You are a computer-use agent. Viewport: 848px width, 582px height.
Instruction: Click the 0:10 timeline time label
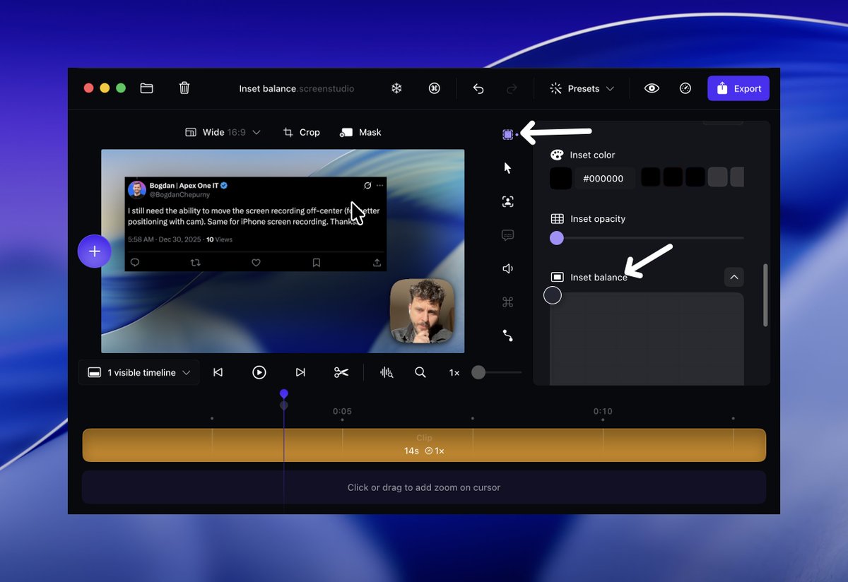[x=603, y=411]
